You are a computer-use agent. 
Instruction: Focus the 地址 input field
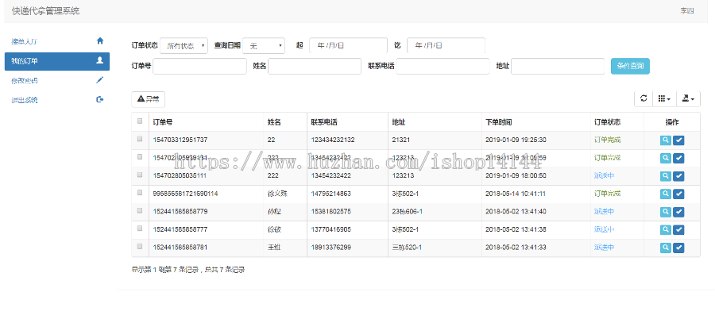pyautogui.click(x=558, y=66)
